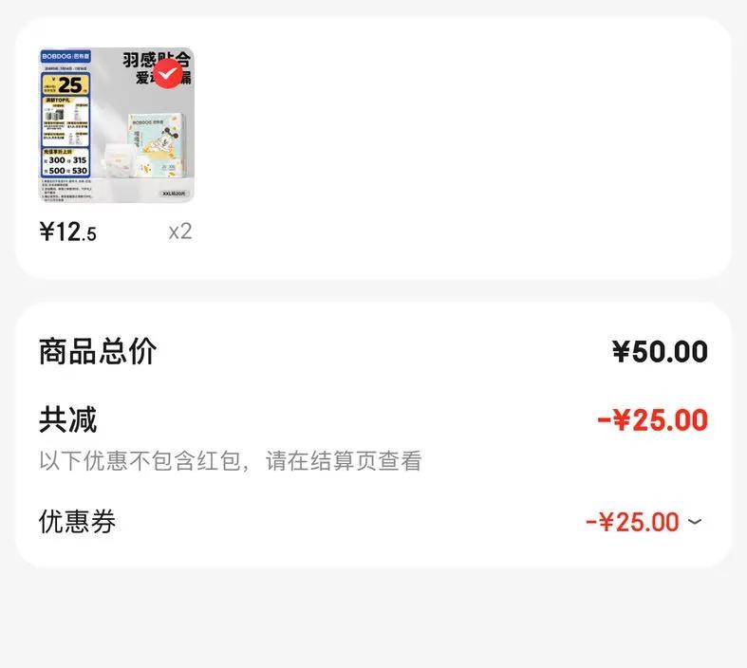Tap the 请在结算页查看 hint text
The image size is (747, 668).
click(x=344, y=460)
